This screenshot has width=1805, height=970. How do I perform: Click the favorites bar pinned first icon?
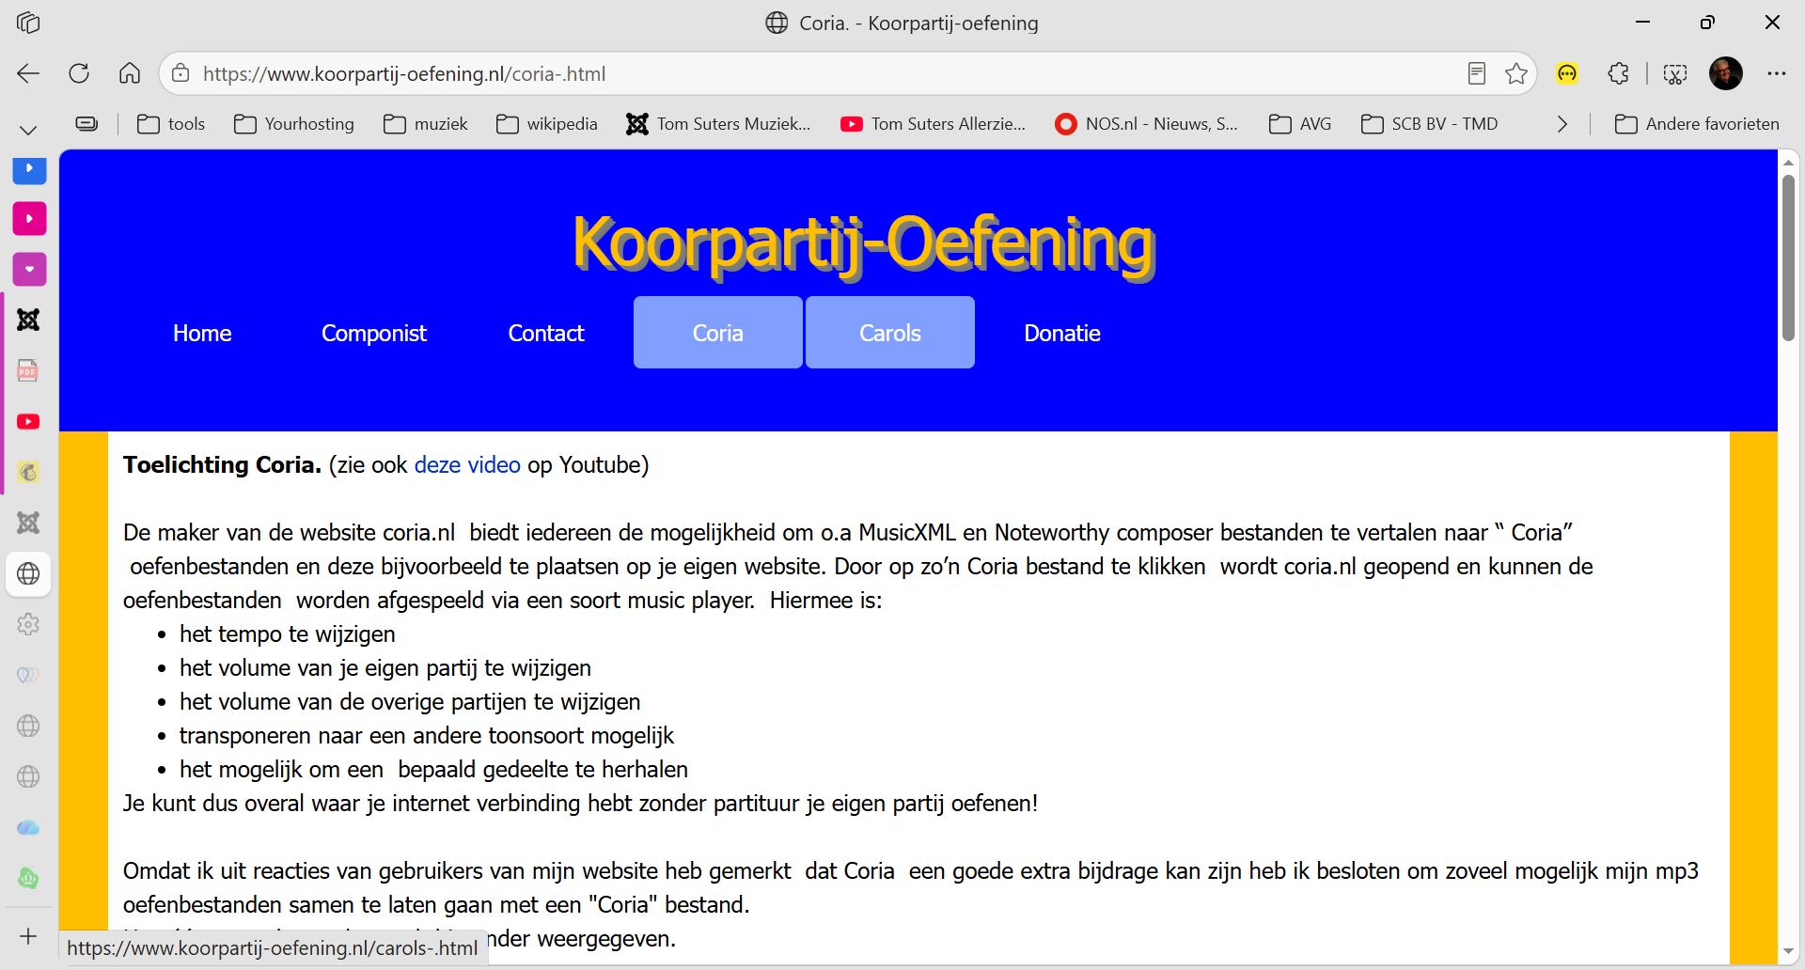(x=86, y=124)
